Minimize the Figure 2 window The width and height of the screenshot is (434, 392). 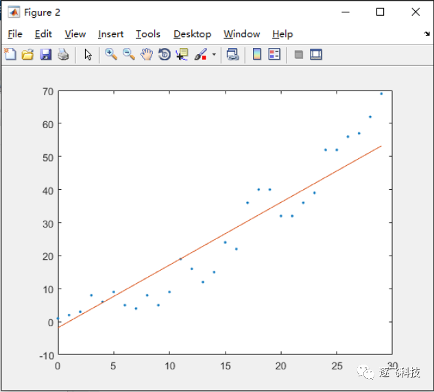[x=346, y=12]
